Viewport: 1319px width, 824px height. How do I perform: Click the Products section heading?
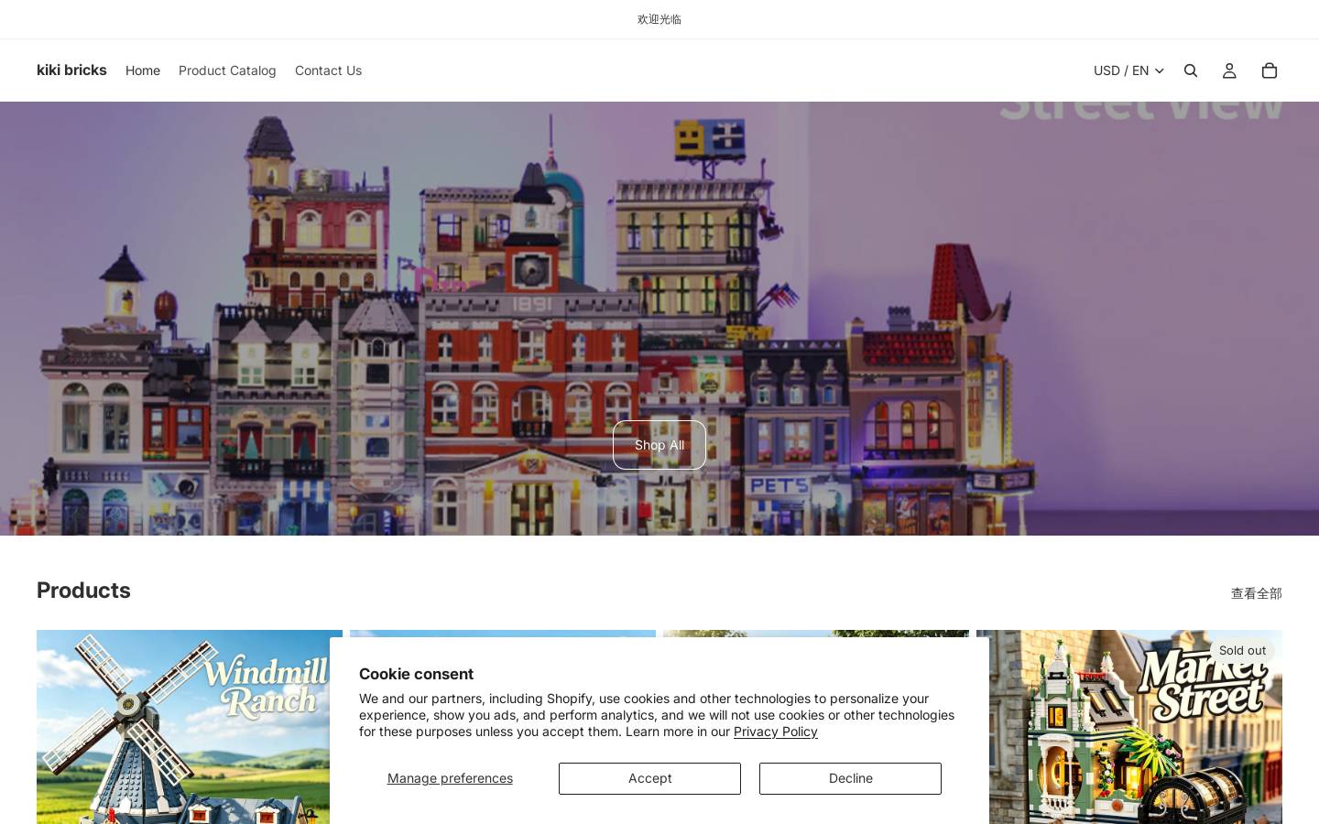[x=83, y=591]
